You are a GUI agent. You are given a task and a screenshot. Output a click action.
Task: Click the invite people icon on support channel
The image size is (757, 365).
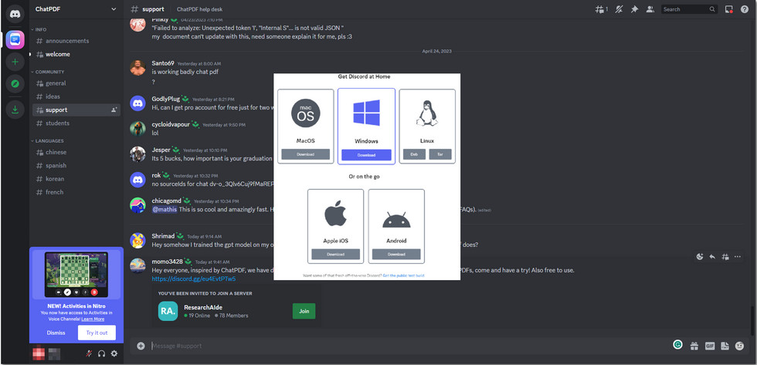(x=114, y=110)
